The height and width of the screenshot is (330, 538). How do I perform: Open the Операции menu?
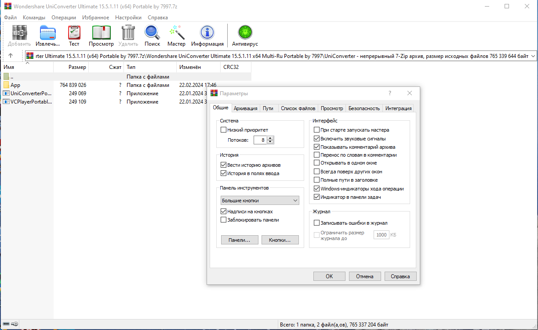point(64,18)
